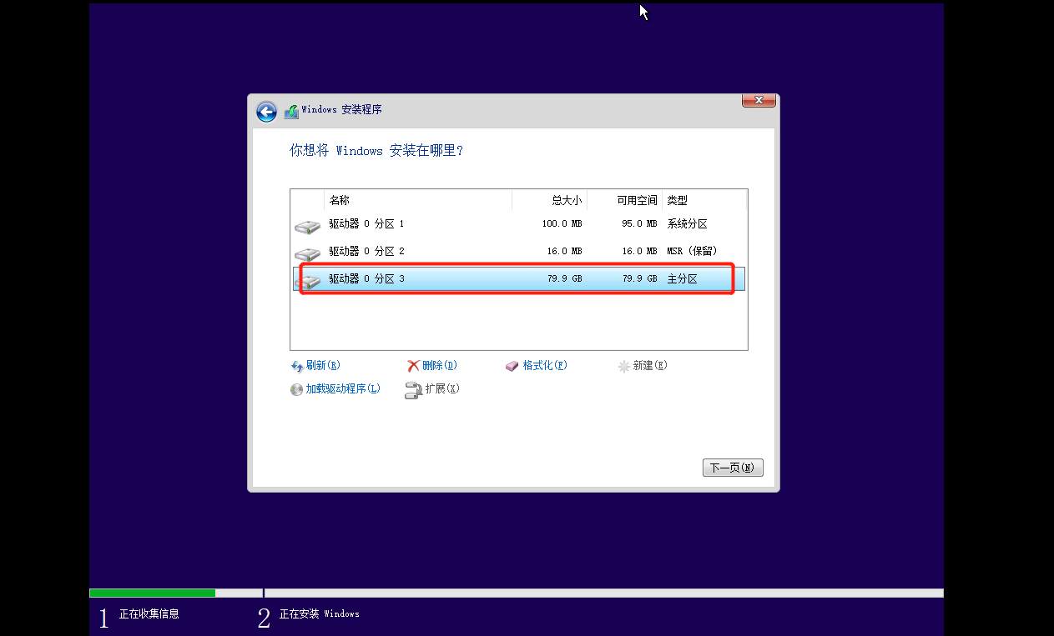Click the 删除(D) link
This screenshot has height=636, width=1054.
coord(440,366)
